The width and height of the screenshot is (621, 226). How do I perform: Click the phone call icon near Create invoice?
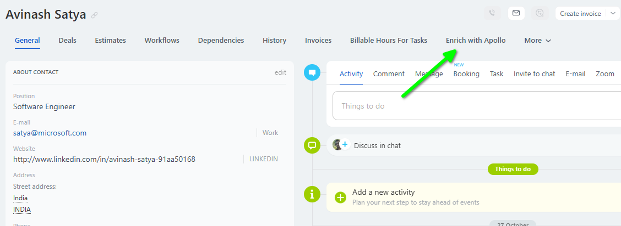(x=492, y=13)
